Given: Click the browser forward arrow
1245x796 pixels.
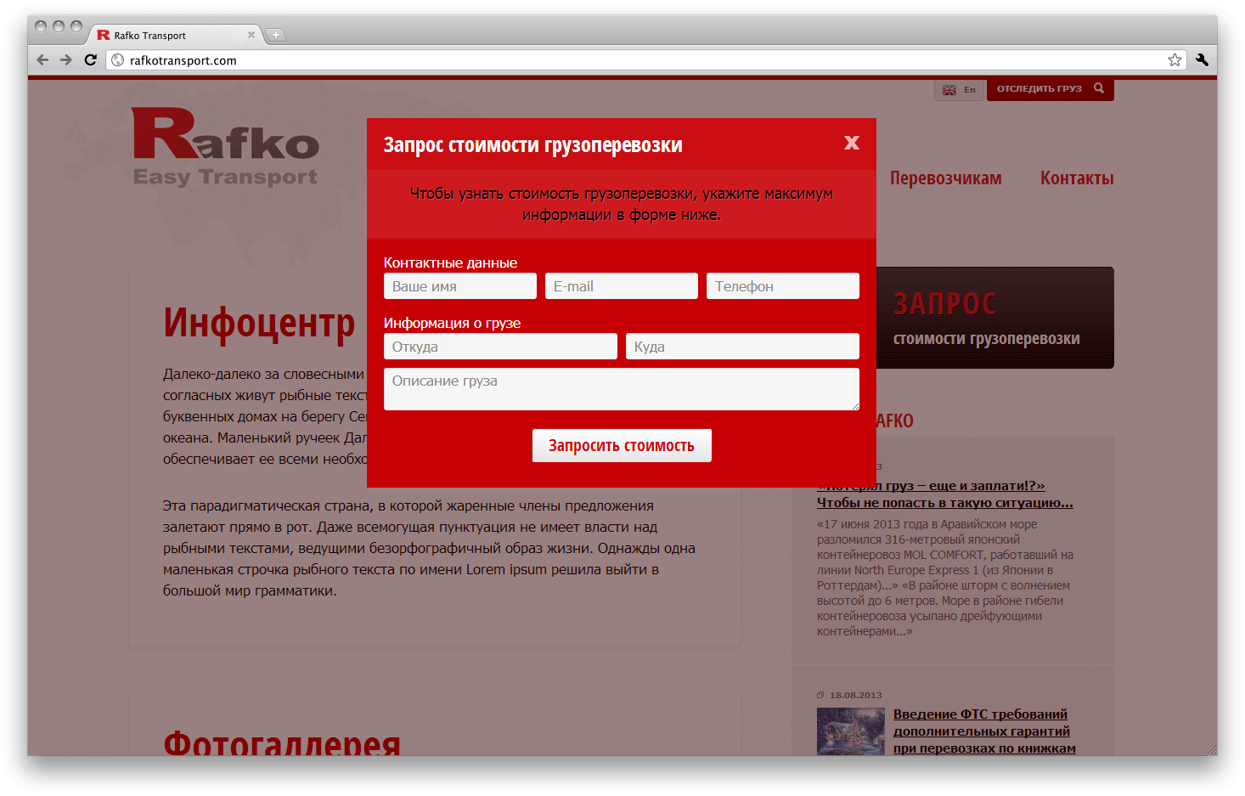Looking at the screenshot, I should tap(66, 60).
